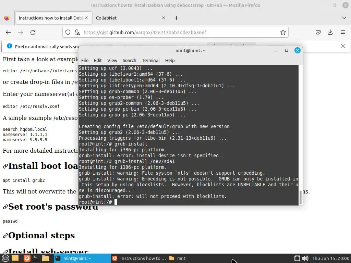Image resolution: width=351 pixels, height=263 pixels.
Task: Open Firefox hamburger application menu
Action: click(x=343, y=33)
